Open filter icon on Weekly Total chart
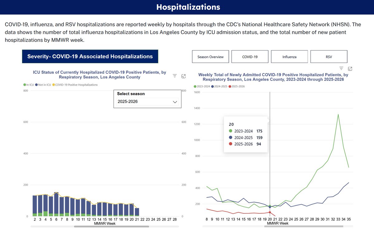The height and width of the screenshot is (229, 374). (x=341, y=68)
